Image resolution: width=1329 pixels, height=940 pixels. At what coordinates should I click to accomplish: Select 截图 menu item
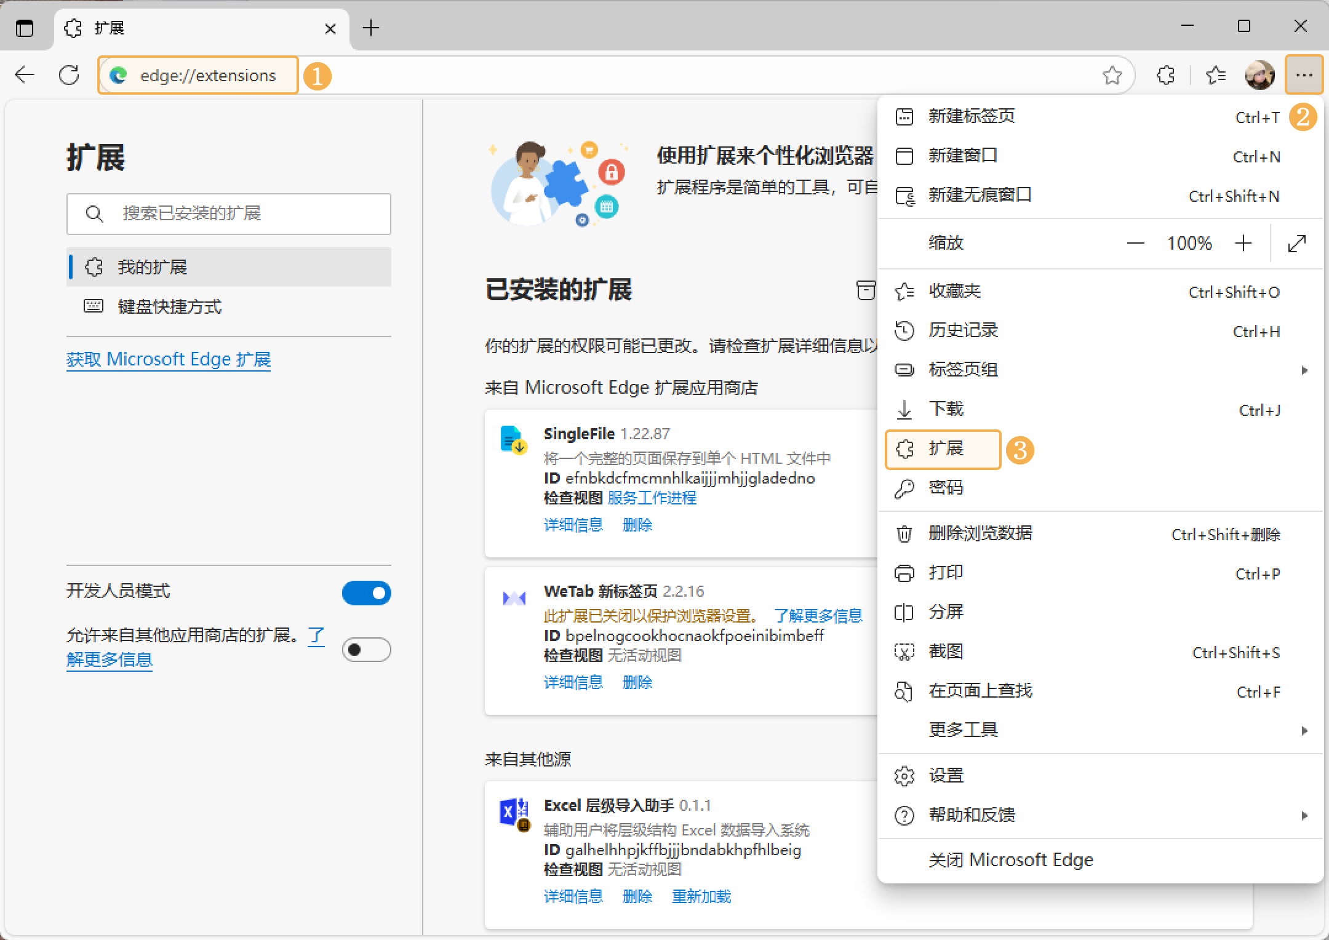click(1100, 652)
